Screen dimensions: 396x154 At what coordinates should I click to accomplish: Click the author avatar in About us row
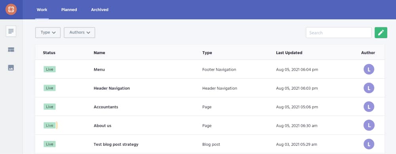(369, 125)
